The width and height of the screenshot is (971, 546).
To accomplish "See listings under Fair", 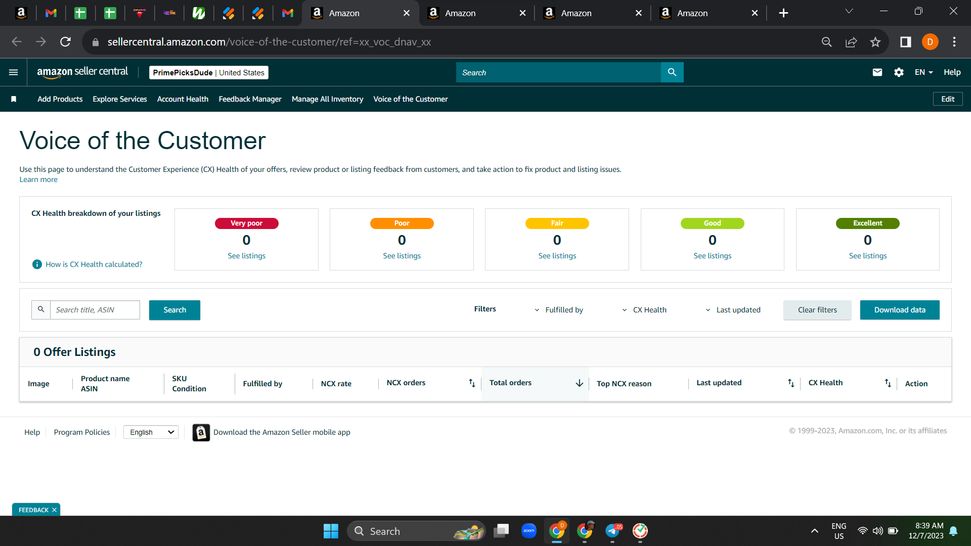I will [x=557, y=256].
